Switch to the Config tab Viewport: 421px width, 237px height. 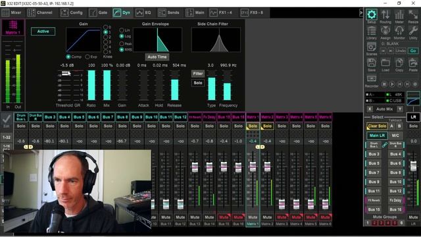[72, 13]
